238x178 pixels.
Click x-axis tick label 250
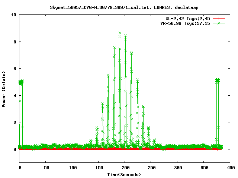click(x=152, y=168)
